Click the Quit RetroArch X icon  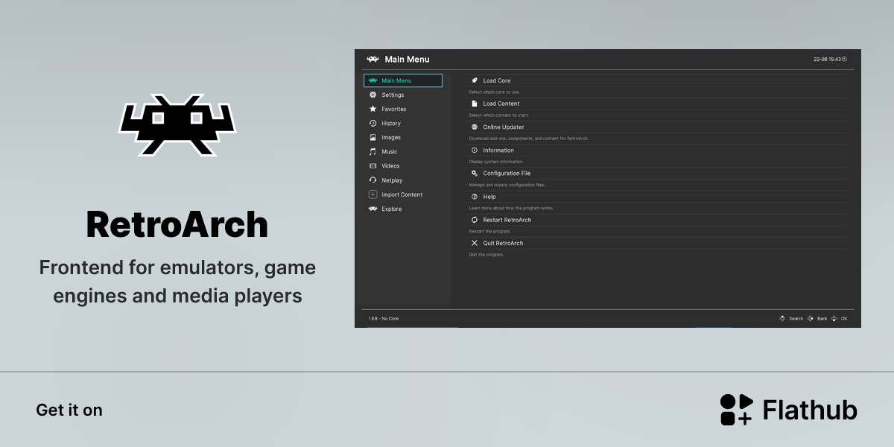click(x=475, y=243)
